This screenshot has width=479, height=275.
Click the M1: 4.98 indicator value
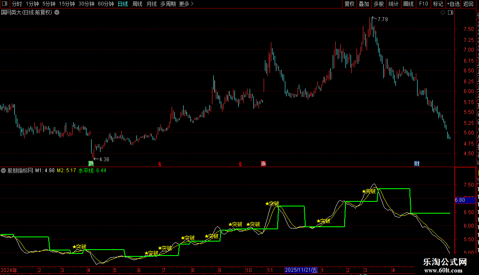click(45, 170)
